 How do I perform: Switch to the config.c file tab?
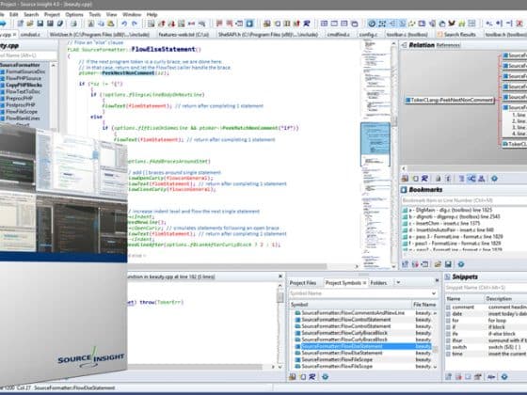click(x=368, y=34)
